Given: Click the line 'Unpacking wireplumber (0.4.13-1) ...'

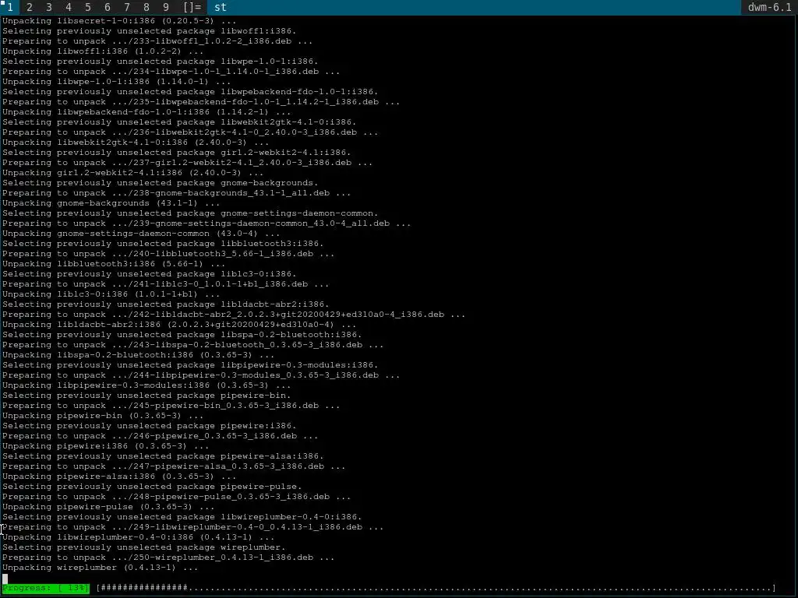Looking at the screenshot, I should click(101, 568).
